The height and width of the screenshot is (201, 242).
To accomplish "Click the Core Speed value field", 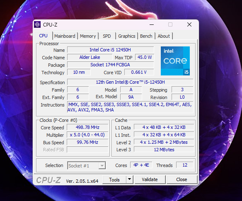I will 87,127.
